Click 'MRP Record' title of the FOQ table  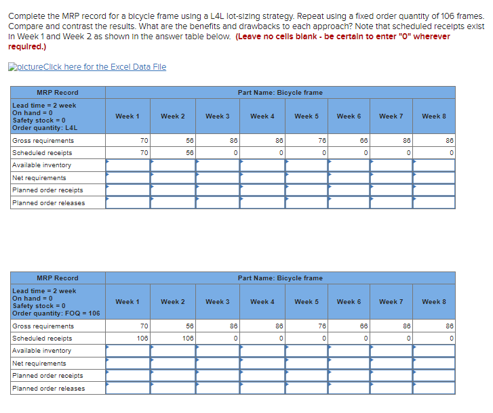58,278
